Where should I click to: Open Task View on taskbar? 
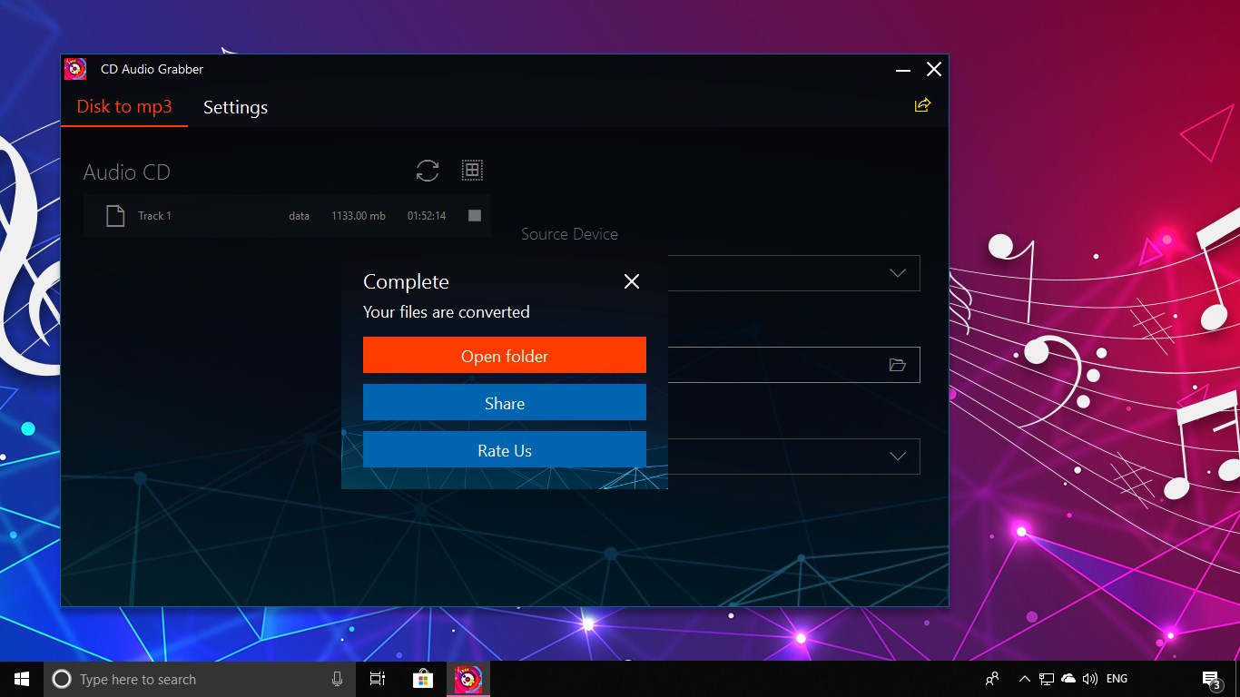point(378,679)
